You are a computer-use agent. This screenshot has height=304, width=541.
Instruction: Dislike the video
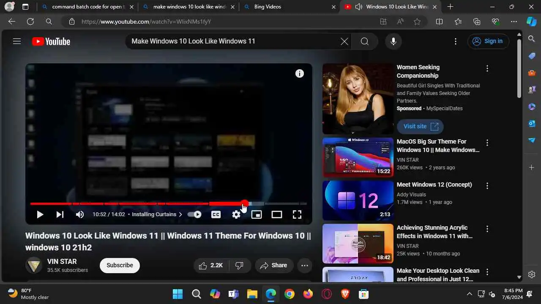pos(240,265)
